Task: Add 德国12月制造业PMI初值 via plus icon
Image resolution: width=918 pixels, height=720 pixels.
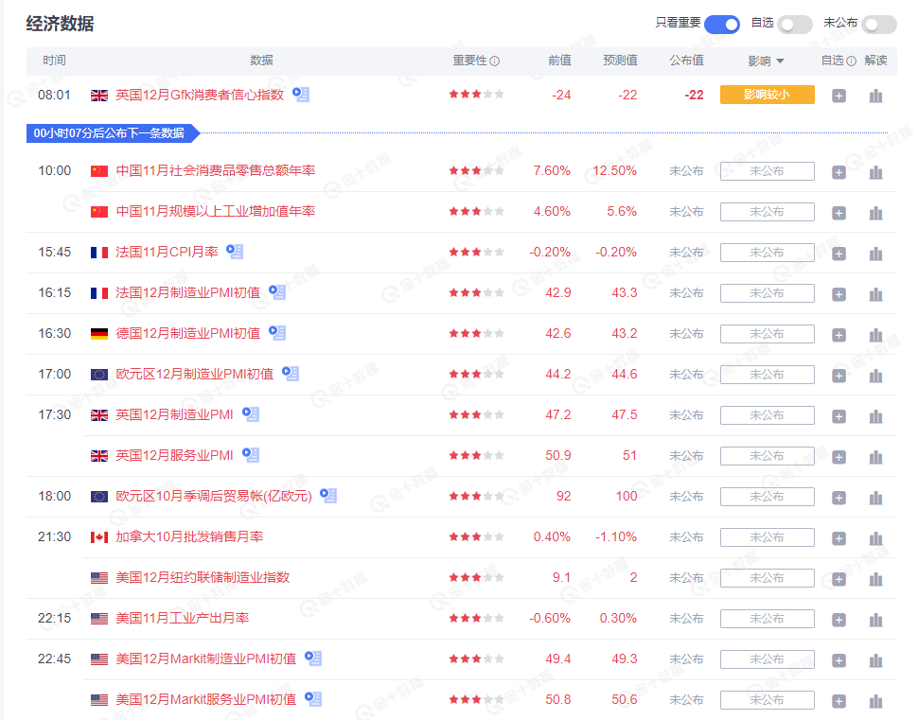Action: 839,333
